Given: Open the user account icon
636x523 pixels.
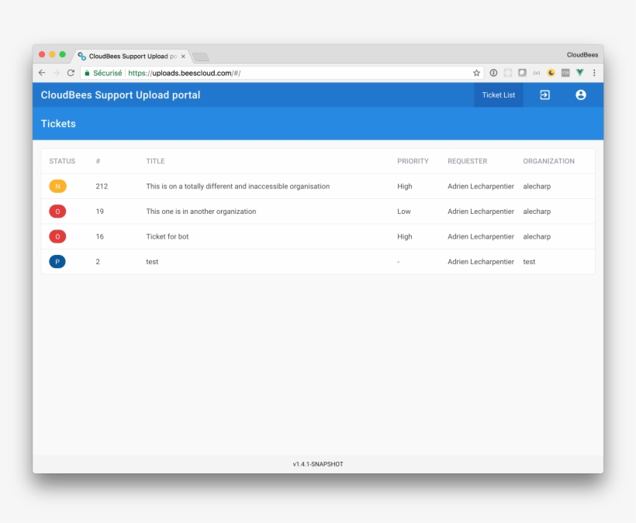Looking at the screenshot, I should coord(581,95).
